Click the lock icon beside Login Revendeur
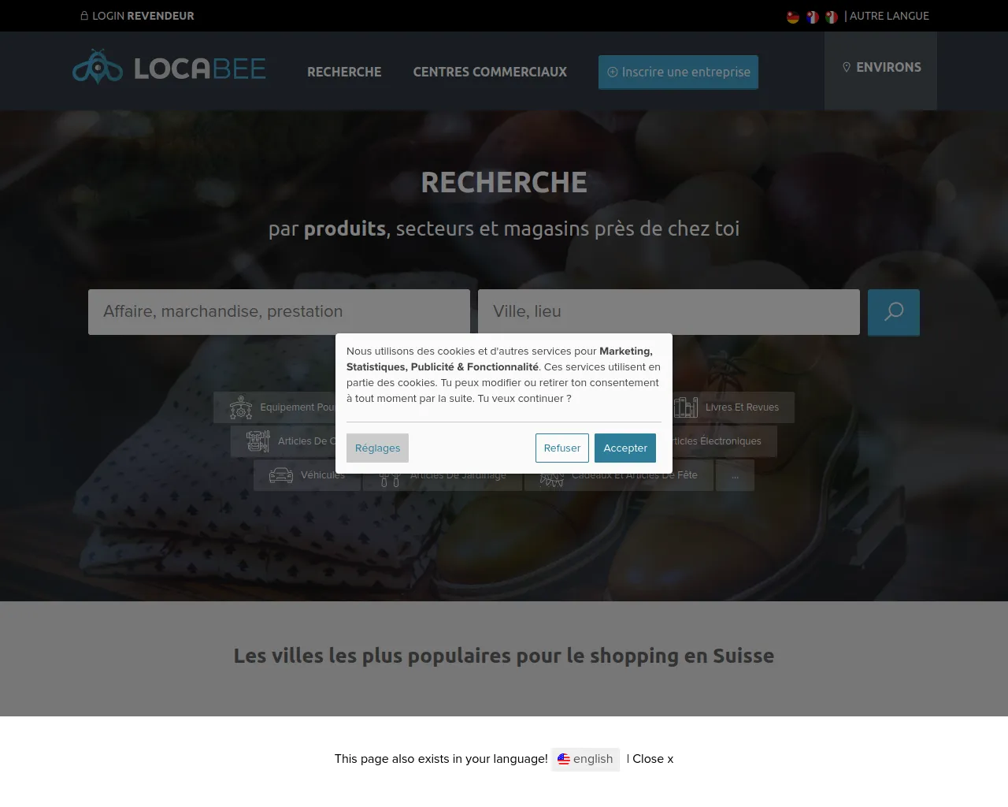 tap(84, 16)
